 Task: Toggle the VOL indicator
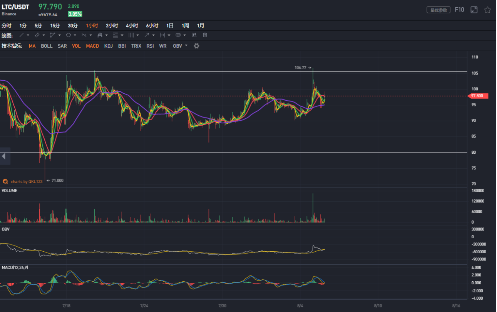76,46
